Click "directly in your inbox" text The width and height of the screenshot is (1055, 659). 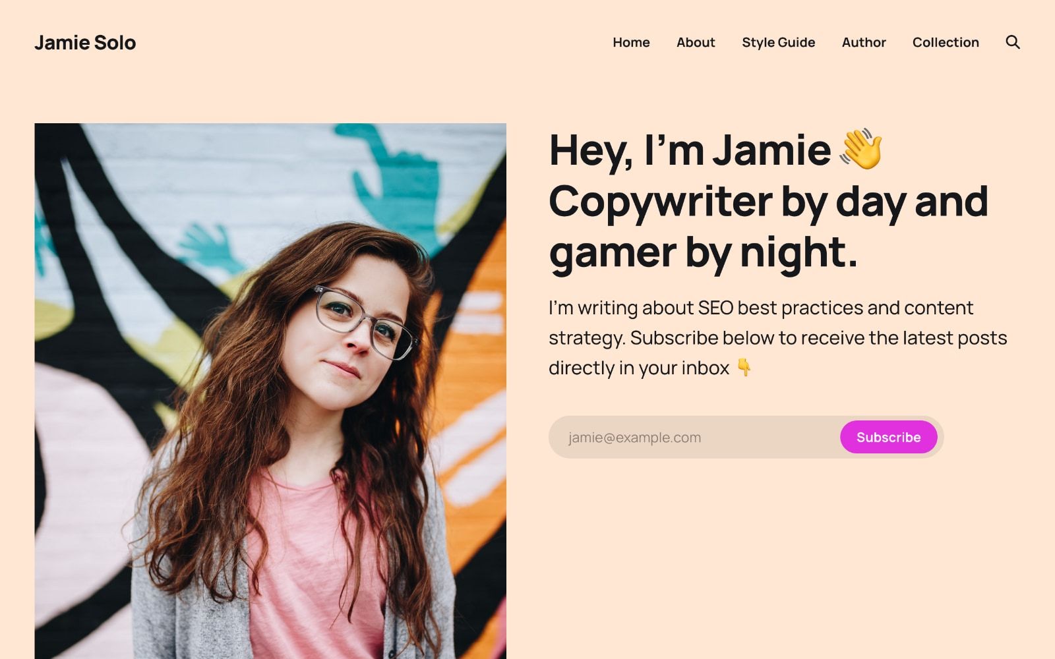[639, 368]
